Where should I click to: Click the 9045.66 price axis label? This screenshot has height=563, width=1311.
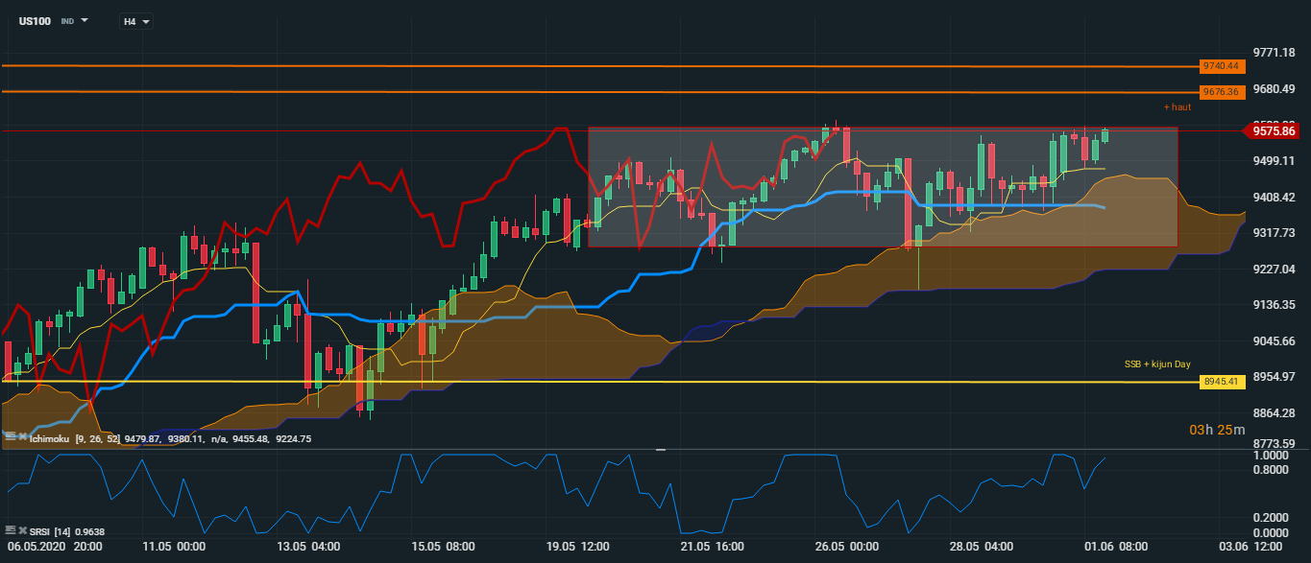(x=1275, y=341)
